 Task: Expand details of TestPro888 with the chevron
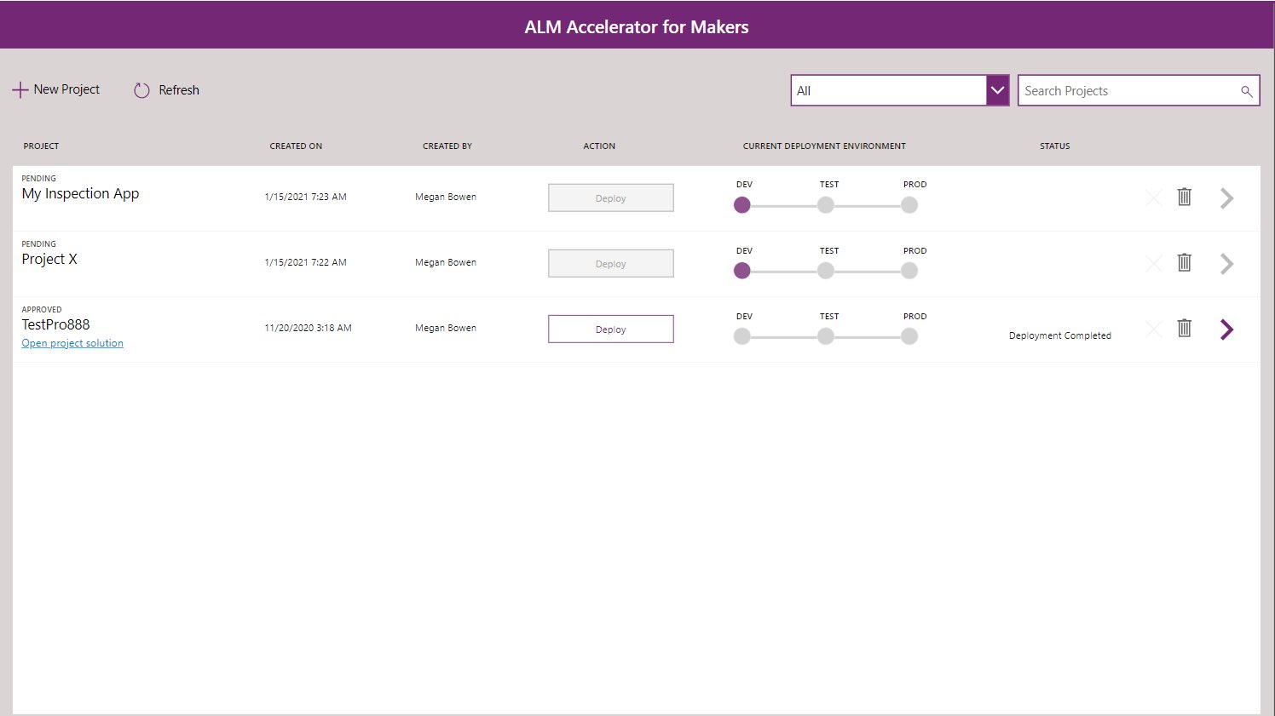point(1226,329)
